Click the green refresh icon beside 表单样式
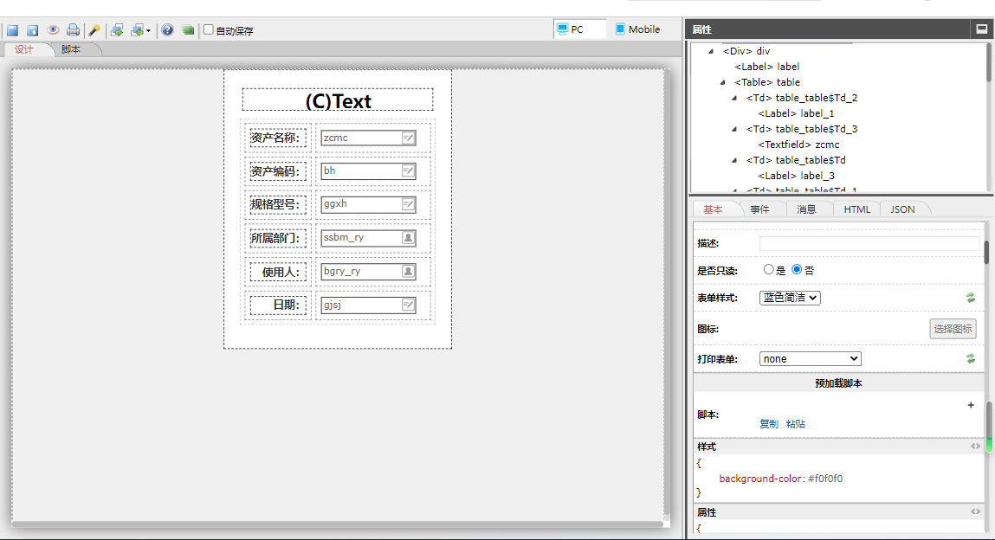Image resolution: width=995 pixels, height=540 pixels. [971, 298]
